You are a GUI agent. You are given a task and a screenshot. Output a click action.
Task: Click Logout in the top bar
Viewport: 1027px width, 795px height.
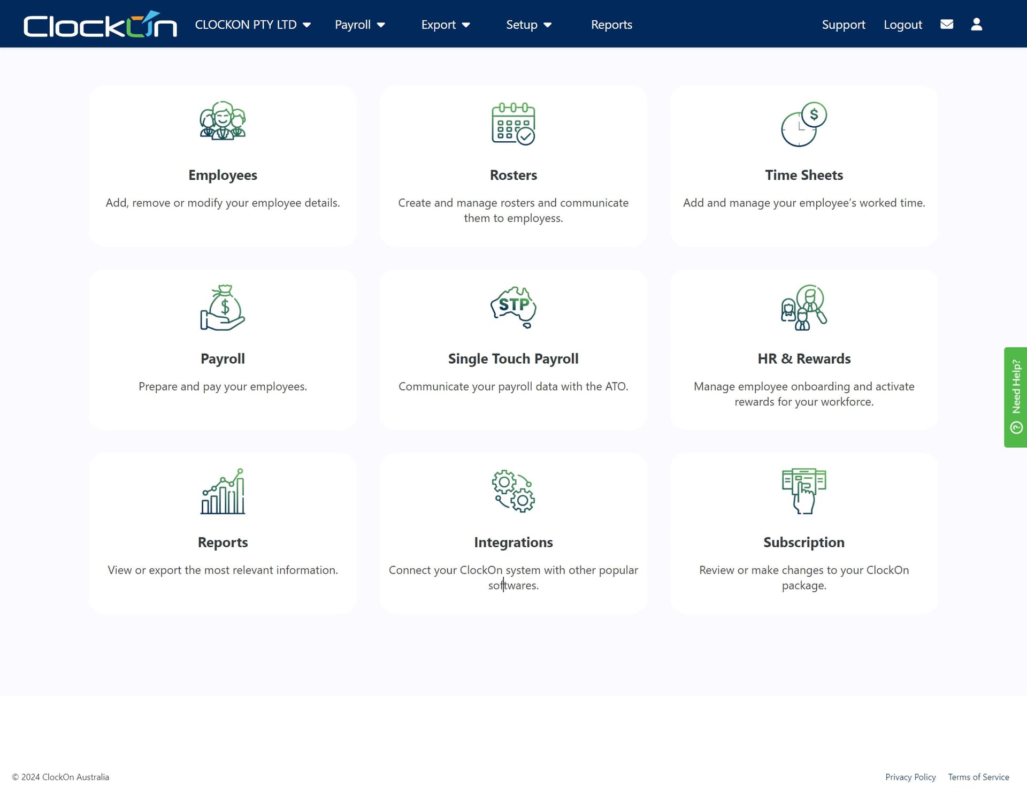[902, 25]
